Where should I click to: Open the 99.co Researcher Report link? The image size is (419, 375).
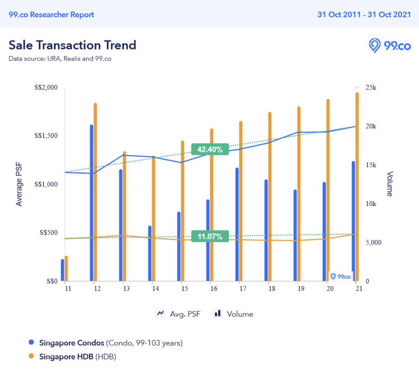point(51,15)
